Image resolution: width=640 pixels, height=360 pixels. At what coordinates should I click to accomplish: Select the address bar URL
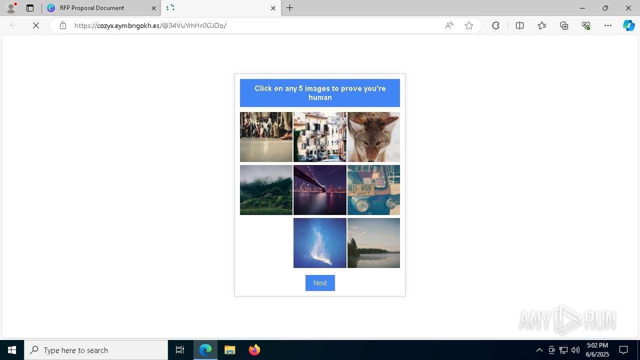[x=150, y=25]
